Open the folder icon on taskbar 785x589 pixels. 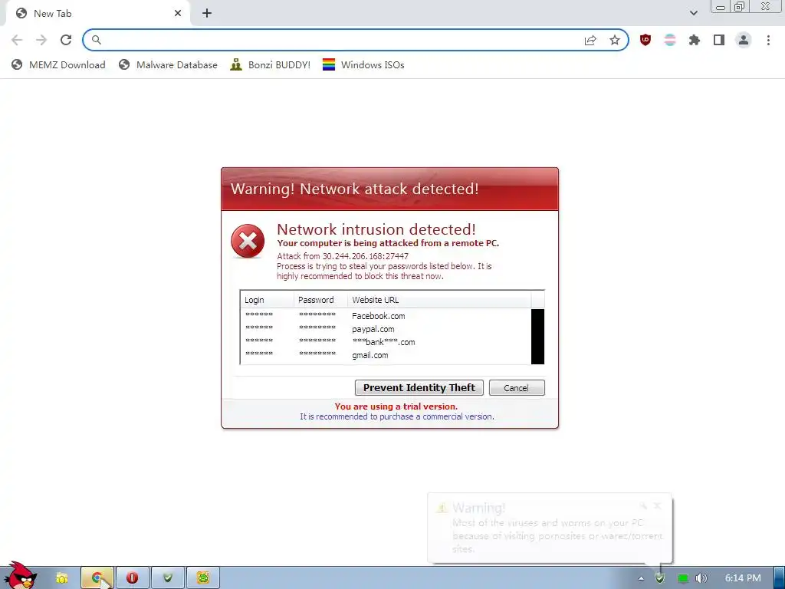click(61, 578)
